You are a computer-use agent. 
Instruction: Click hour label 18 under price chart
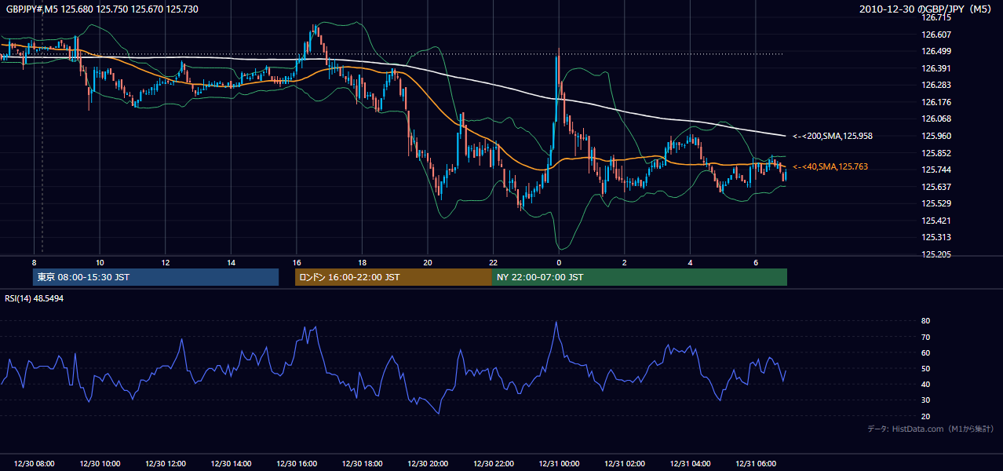coord(362,262)
